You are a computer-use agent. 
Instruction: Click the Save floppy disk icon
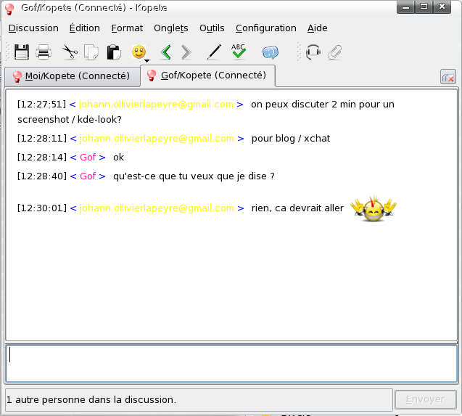point(22,52)
